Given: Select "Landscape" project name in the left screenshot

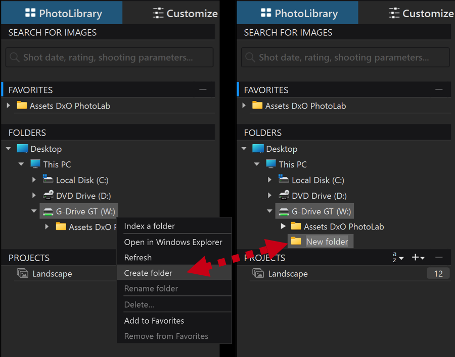Looking at the screenshot, I should point(52,274).
